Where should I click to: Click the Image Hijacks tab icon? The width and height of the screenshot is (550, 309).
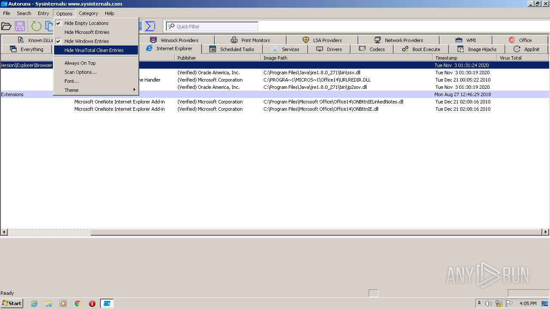click(461, 49)
